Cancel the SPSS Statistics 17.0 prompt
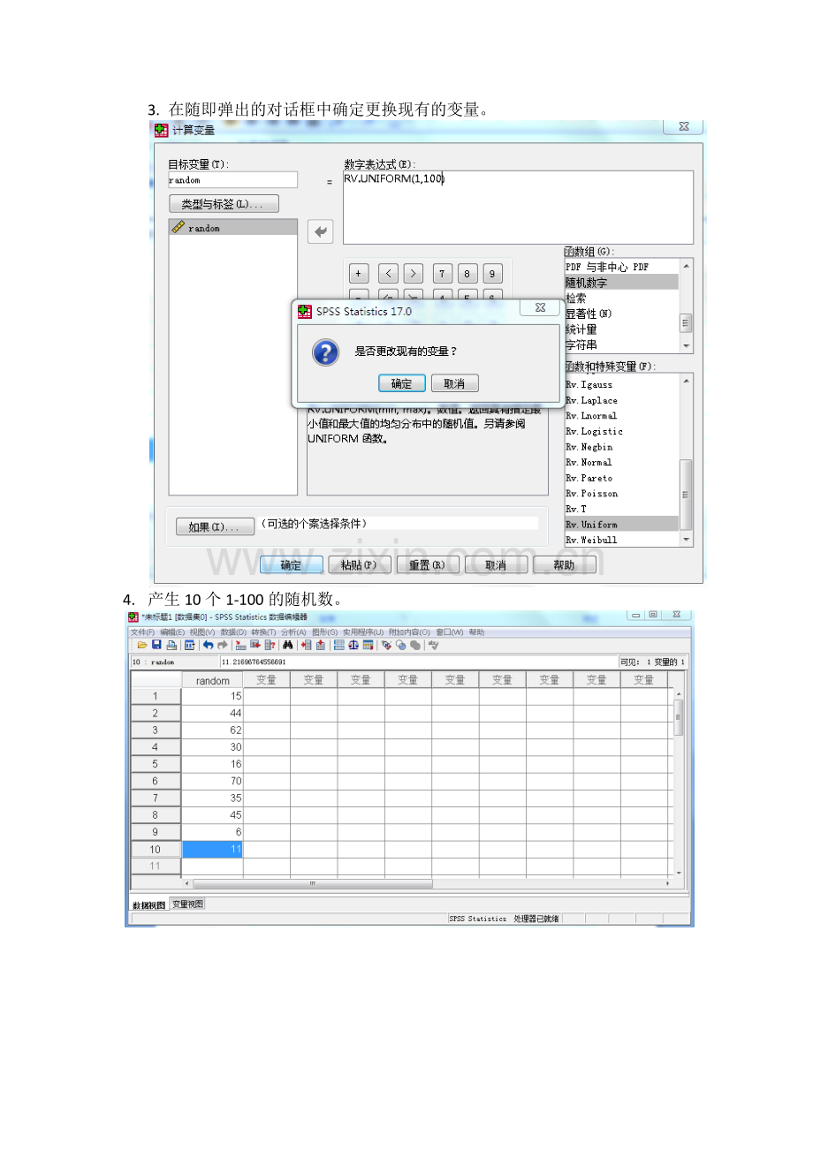The image size is (813, 1150). pyautogui.click(x=454, y=383)
